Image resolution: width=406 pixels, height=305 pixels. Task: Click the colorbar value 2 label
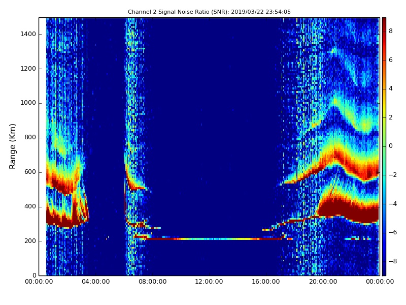(391, 117)
